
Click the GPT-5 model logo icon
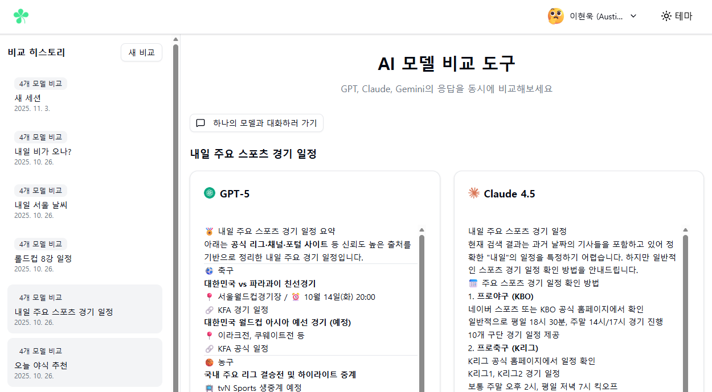point(210,193)
